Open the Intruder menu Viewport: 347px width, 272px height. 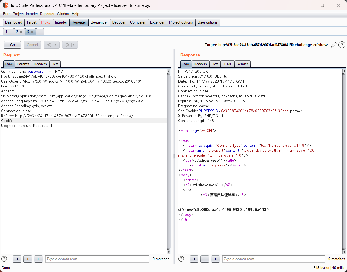point(32,14)
